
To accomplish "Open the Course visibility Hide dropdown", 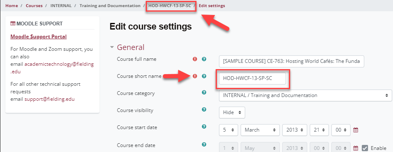I will pyautogui.click(x=232, y=112).
